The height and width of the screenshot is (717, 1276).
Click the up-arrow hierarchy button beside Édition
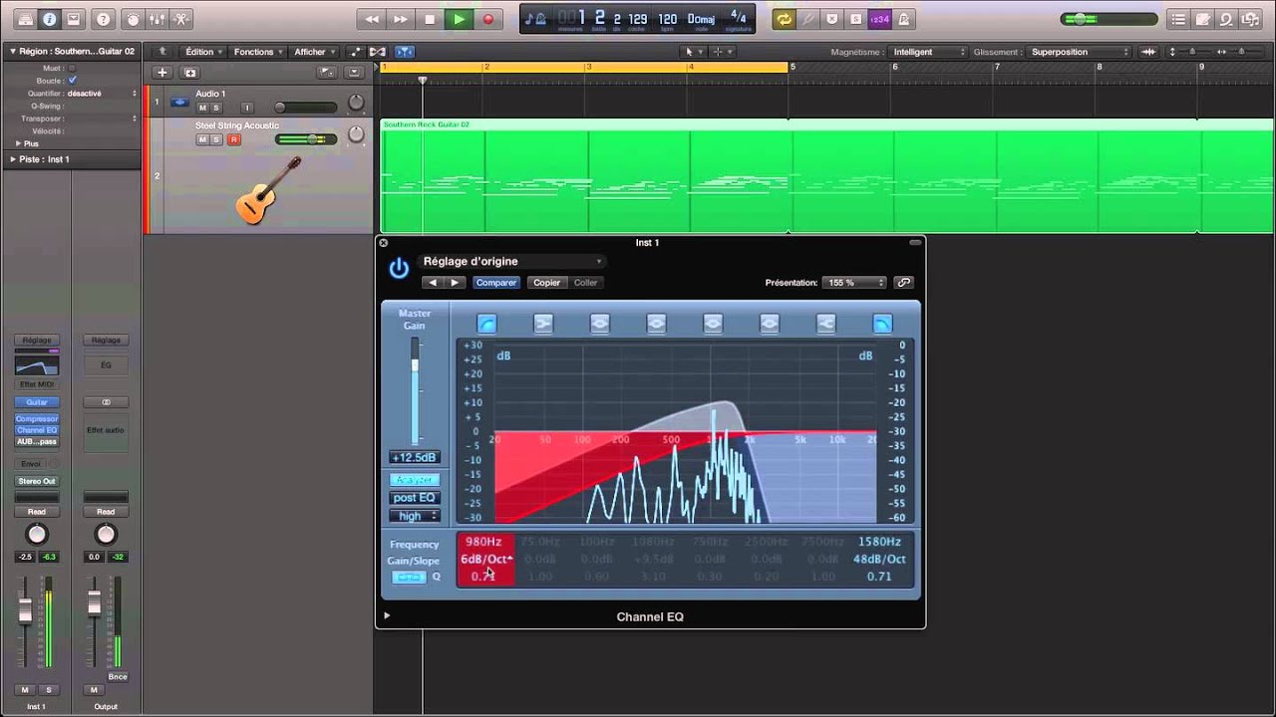[162, 52]
